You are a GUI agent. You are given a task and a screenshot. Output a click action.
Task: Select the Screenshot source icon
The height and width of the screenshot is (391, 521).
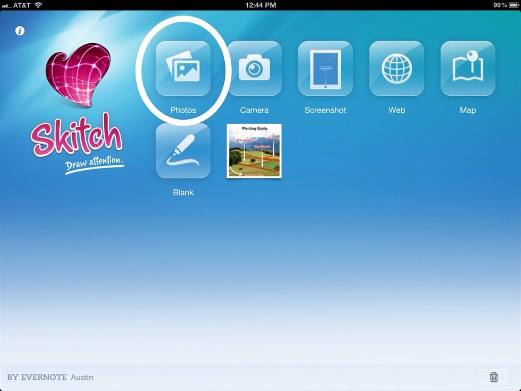[x=325, y=69]
